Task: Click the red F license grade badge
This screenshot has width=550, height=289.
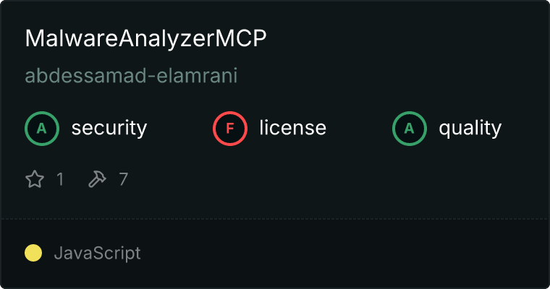Action: pyautogui.click(x=230, y=129)
